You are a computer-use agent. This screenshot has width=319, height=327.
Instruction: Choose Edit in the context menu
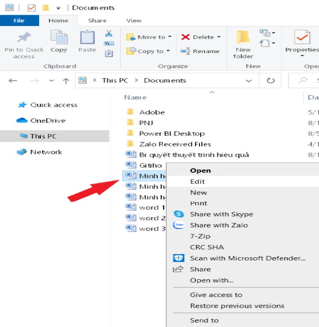pyautogui.click(x=197, y=181)
